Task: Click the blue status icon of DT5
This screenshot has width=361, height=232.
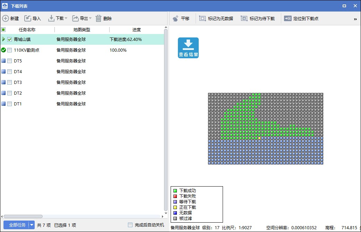Action: coord(3,61)
